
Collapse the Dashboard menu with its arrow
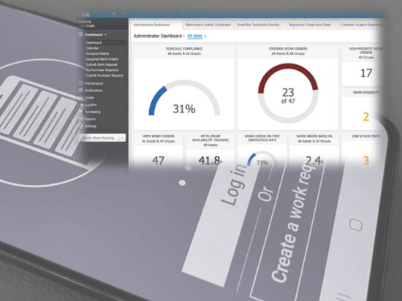pyautogui.click(x=106, y=34)
